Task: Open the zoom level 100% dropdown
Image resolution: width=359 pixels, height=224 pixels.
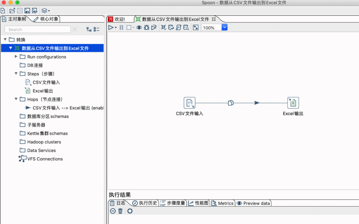Action: 225,28
